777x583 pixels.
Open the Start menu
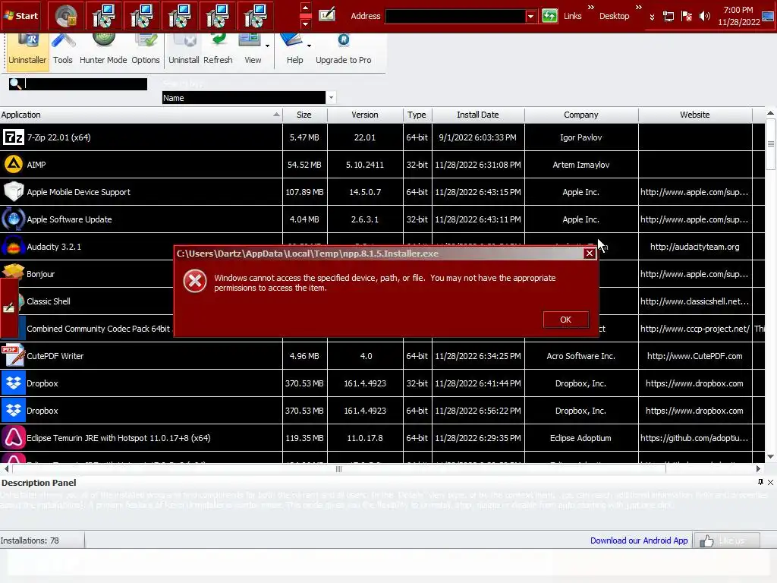[21, 15]
